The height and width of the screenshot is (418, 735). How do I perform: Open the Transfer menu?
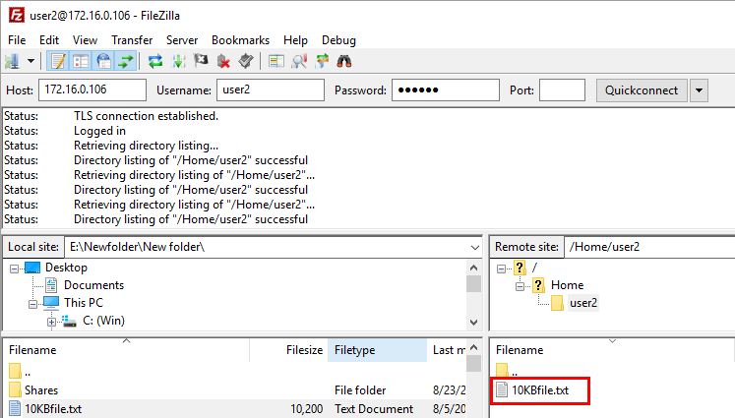point(132,40)
